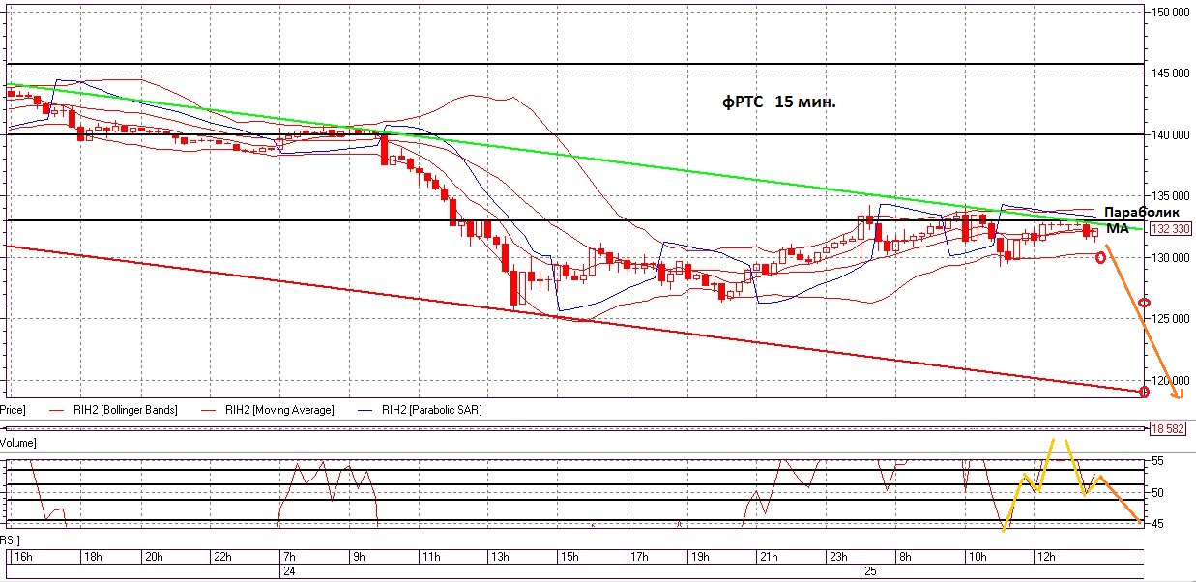Click the date label 24 on timeline
Image resolution: width=1196 pixels, height=582 pixels.
287,571
